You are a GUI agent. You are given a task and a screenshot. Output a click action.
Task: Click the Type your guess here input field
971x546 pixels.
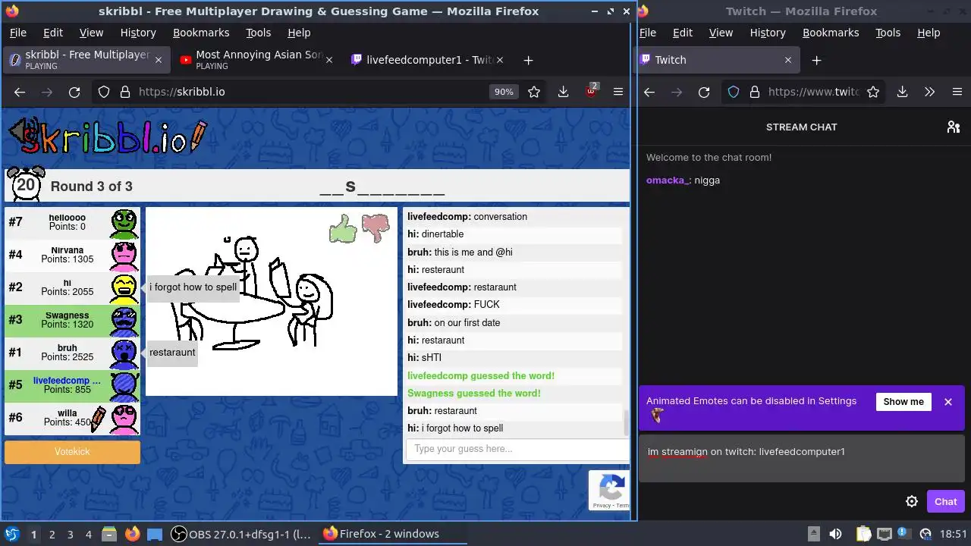pos(517,449)
